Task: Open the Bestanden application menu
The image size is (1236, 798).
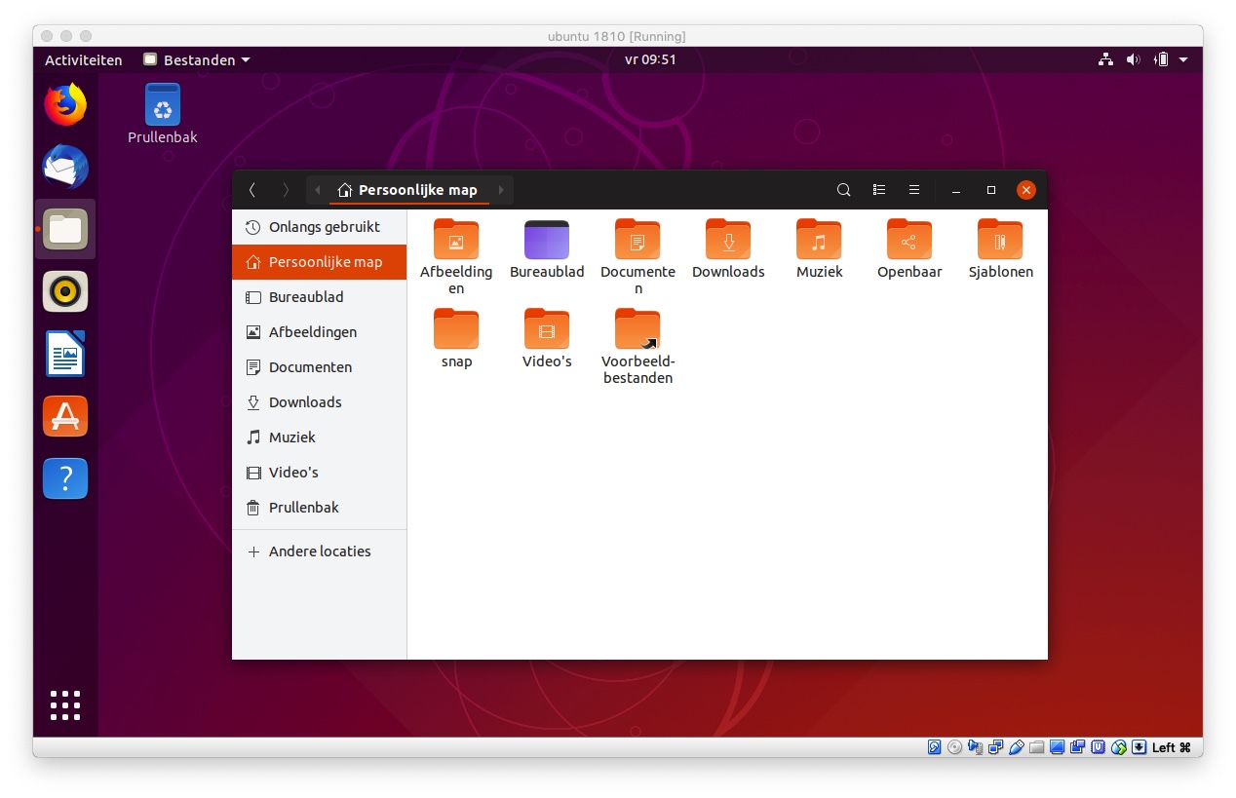Action: [x=198, y=60]
